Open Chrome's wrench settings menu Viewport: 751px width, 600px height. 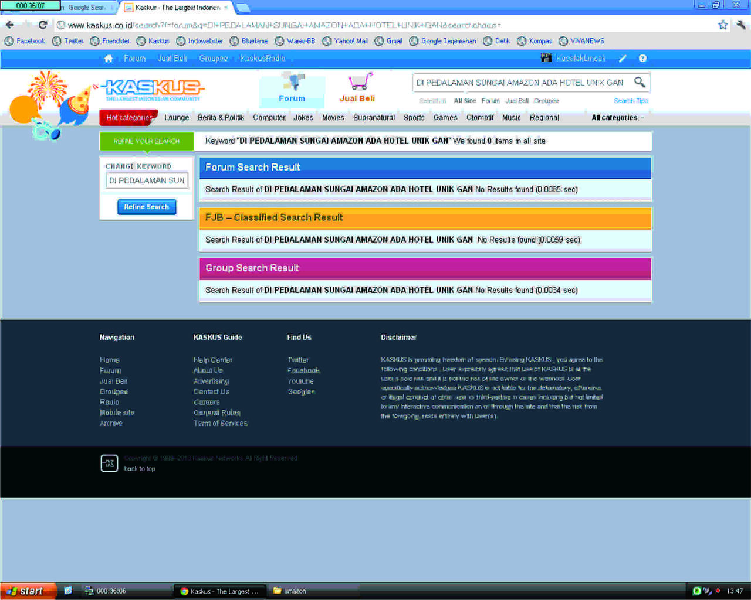740,25
